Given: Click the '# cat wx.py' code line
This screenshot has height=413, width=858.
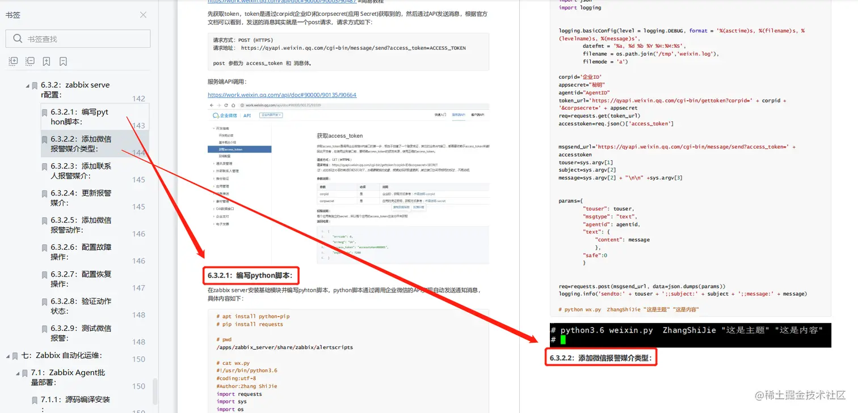Looking at the screenshot, I should click(233, 363).
